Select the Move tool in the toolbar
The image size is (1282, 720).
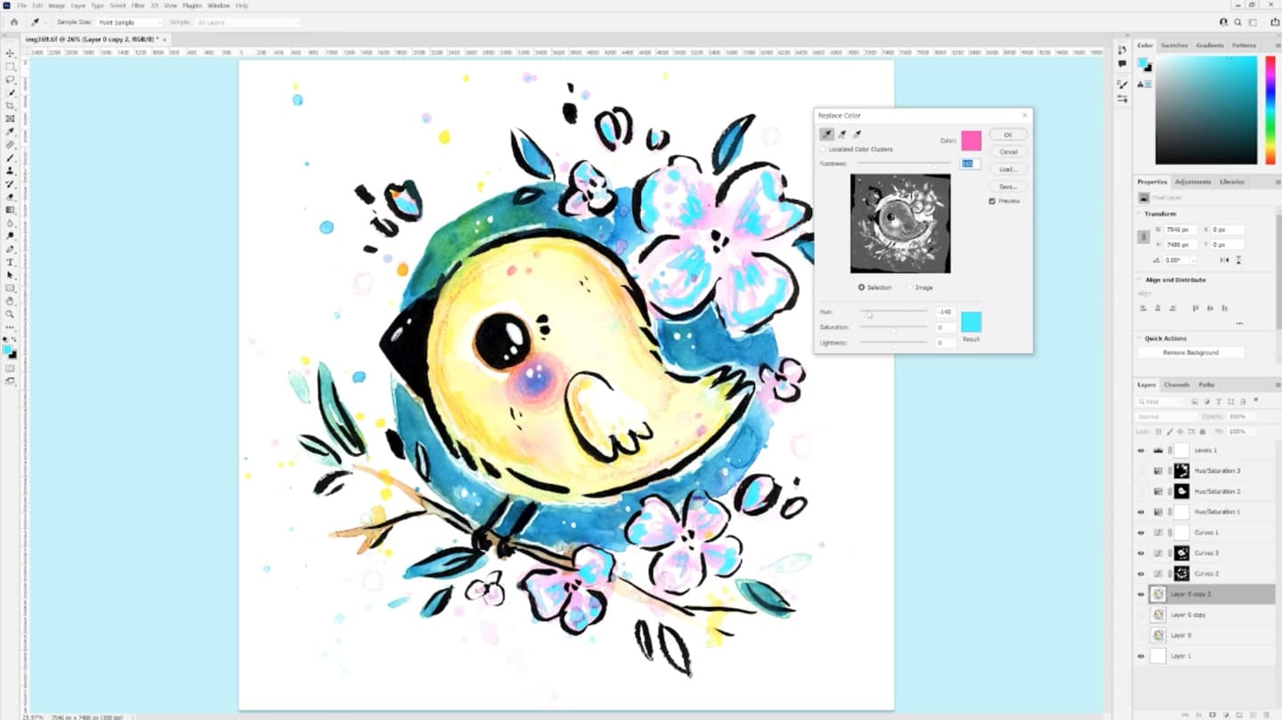click(x=11, y=53)
